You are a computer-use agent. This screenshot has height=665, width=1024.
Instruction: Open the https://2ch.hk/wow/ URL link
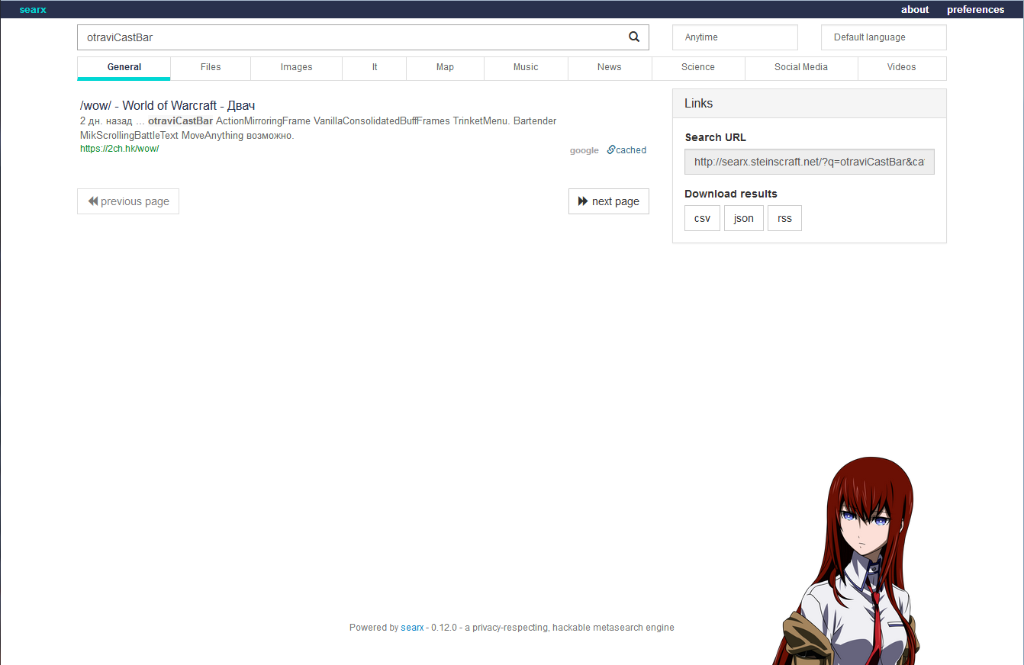click(x=119, y=149)
